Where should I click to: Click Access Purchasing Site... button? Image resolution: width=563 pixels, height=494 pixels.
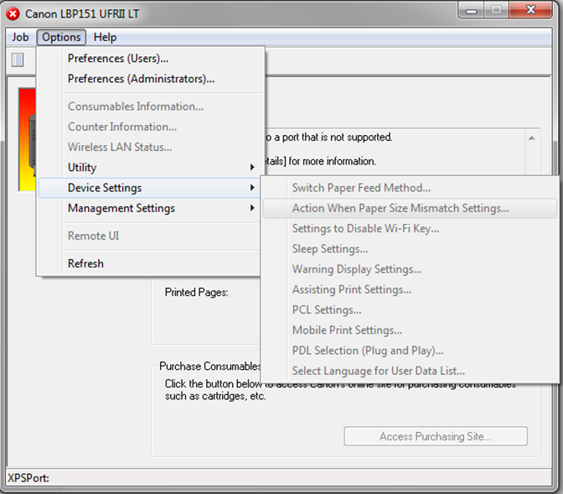(436, 436)
